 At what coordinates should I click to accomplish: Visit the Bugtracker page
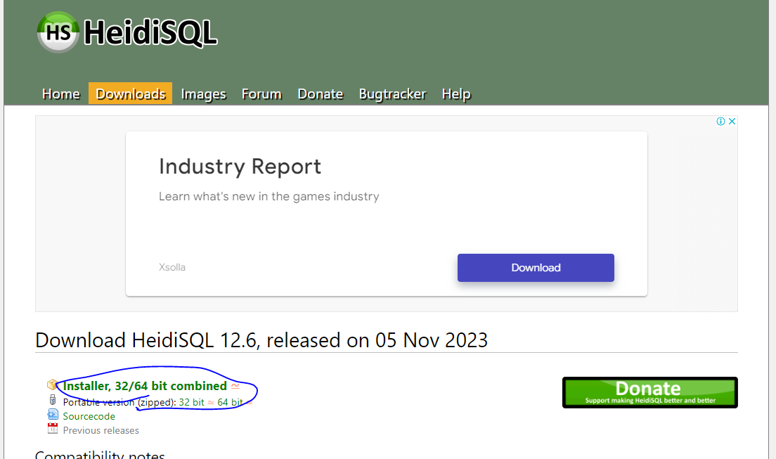click(x=392, y=93)
